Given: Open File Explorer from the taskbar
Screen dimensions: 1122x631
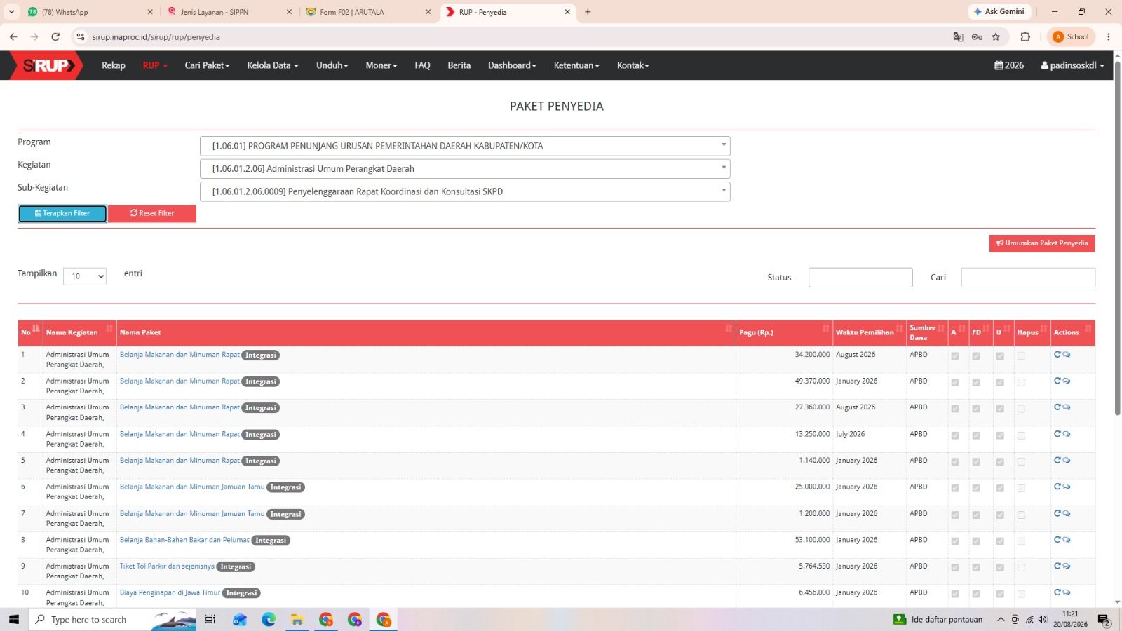Looking at the screenshot, I should point(297,620).
